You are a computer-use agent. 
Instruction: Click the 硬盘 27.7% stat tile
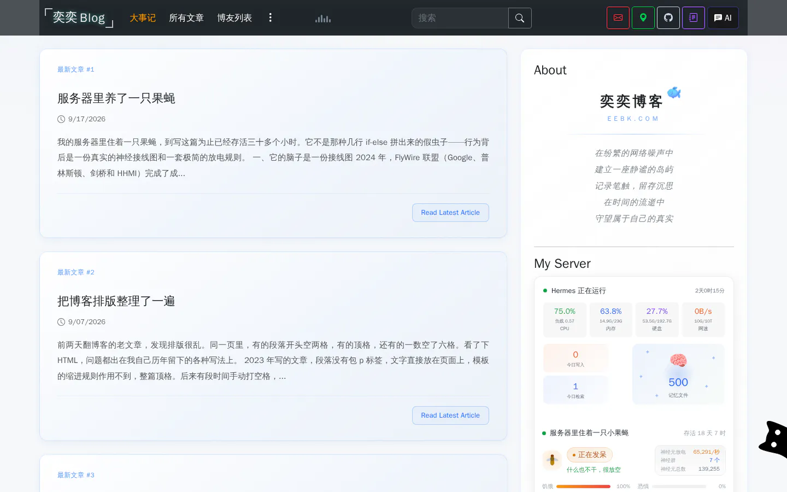pyautogui.click(x=657, y=319)
